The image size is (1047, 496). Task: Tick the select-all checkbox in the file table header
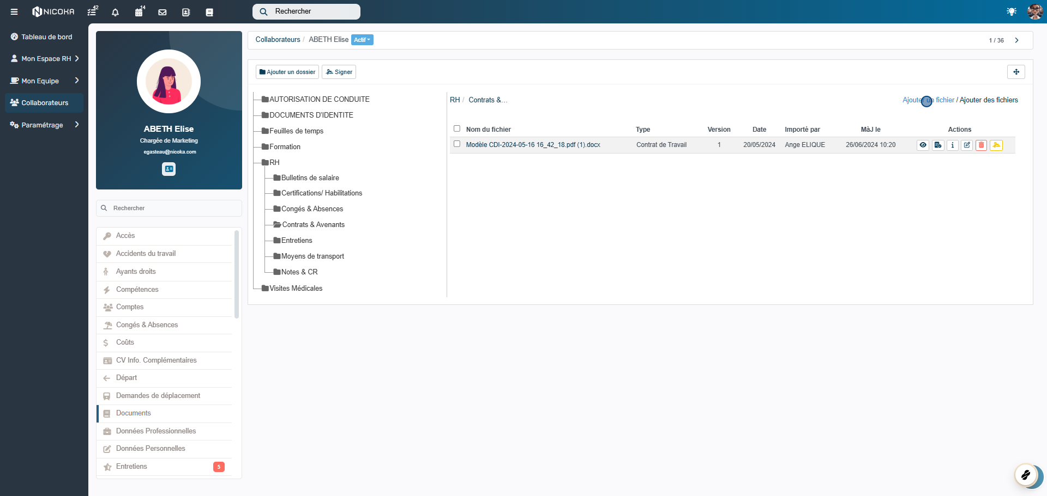point(457,129)
